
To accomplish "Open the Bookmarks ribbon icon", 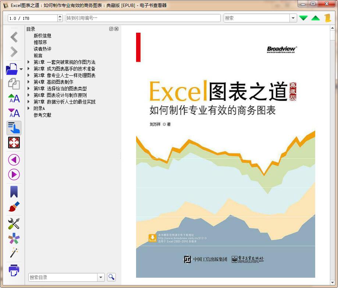I will 14,191.
